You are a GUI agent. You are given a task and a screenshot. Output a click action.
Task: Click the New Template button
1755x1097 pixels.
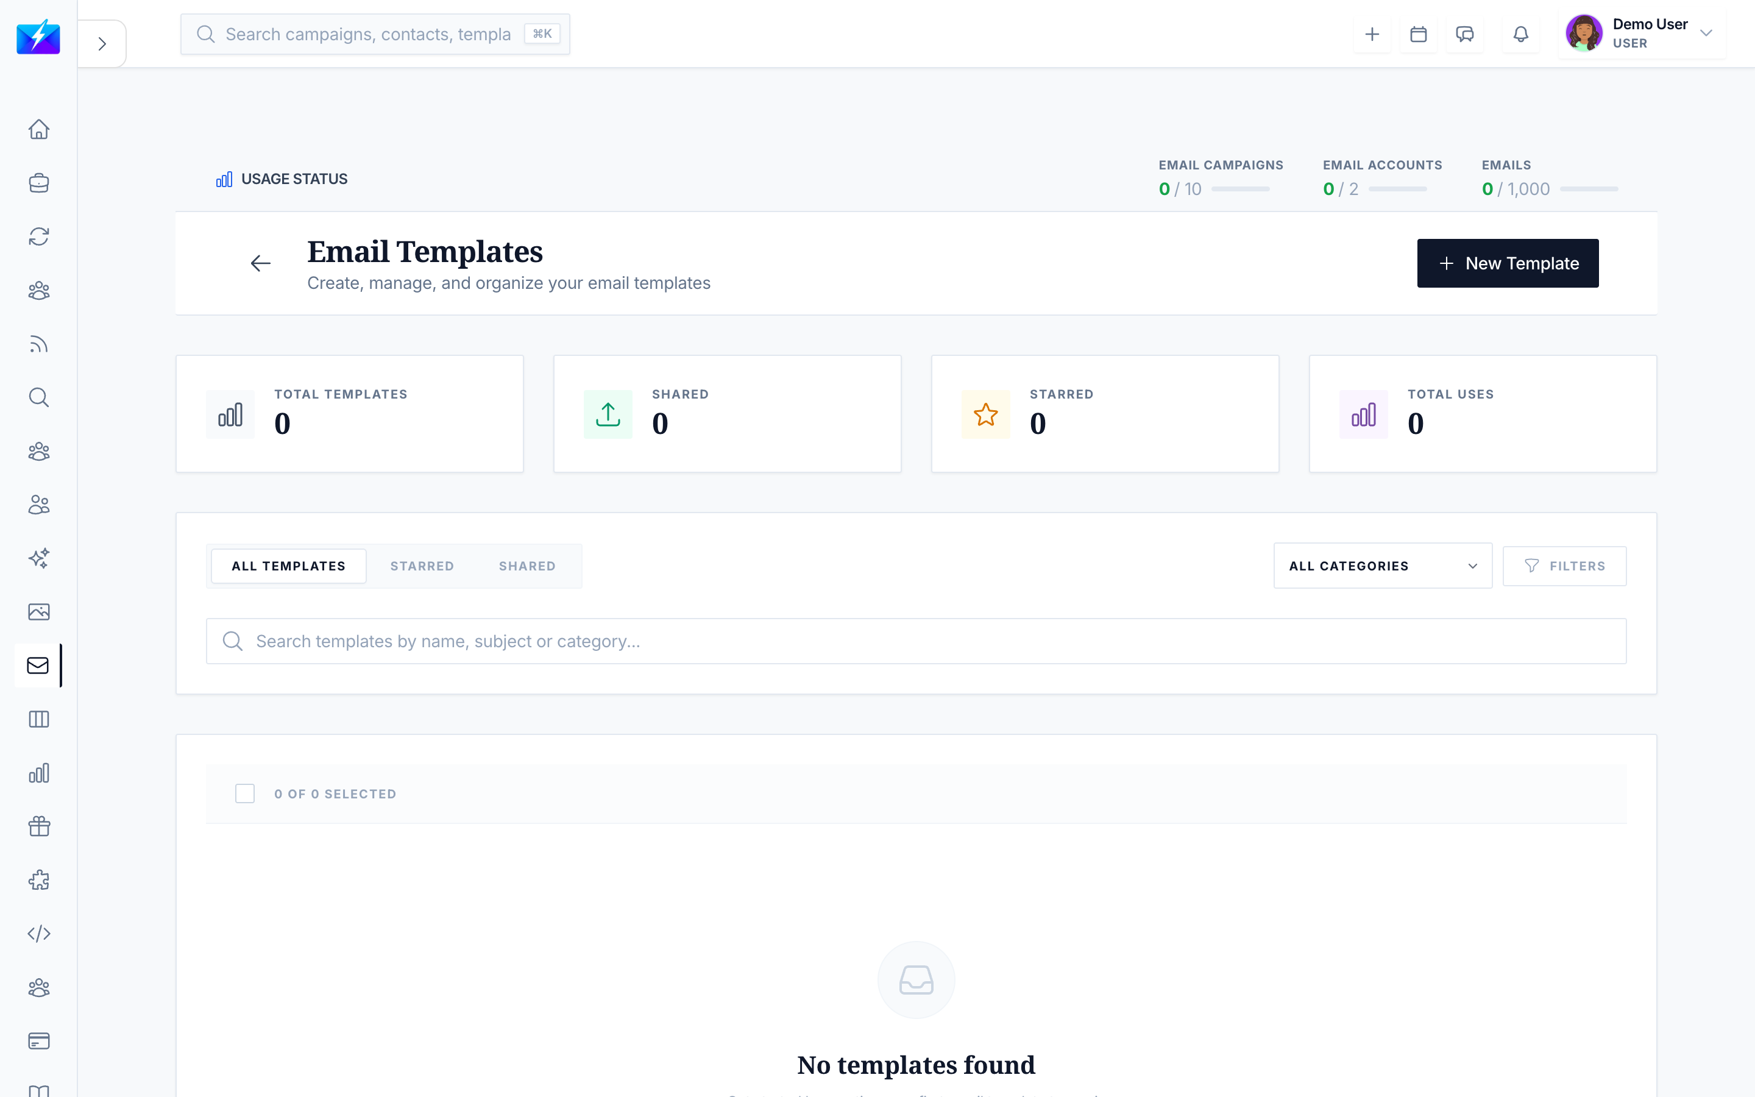pos(1508,263)
